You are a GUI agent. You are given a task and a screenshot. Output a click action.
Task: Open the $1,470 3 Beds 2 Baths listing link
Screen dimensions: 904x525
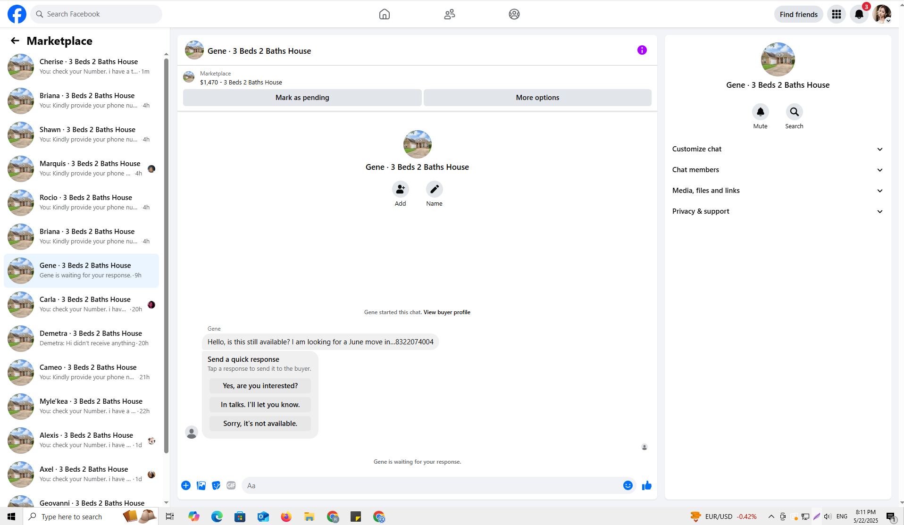point(241,82)
